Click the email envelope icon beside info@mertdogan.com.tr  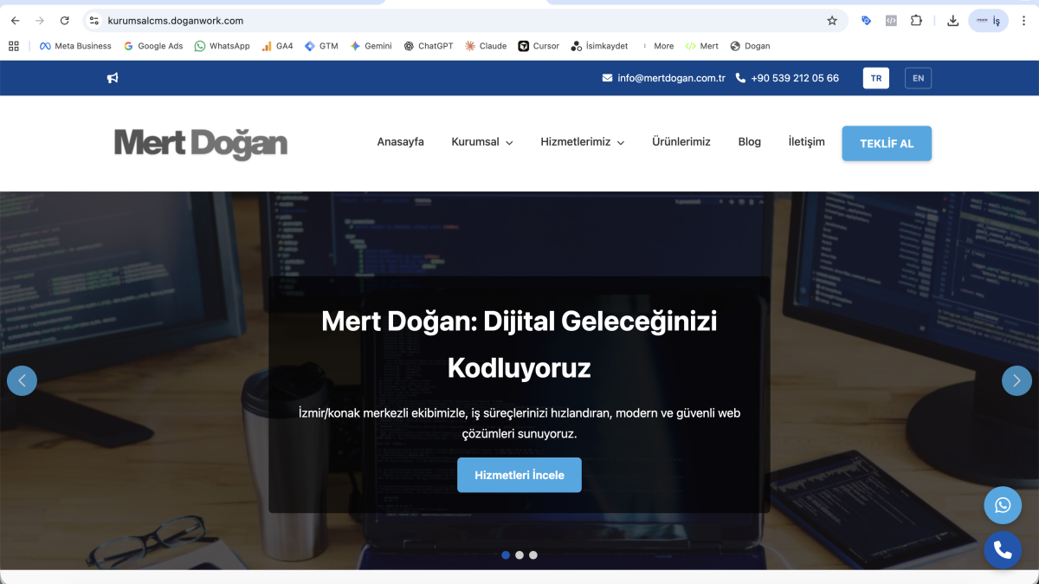608,77
